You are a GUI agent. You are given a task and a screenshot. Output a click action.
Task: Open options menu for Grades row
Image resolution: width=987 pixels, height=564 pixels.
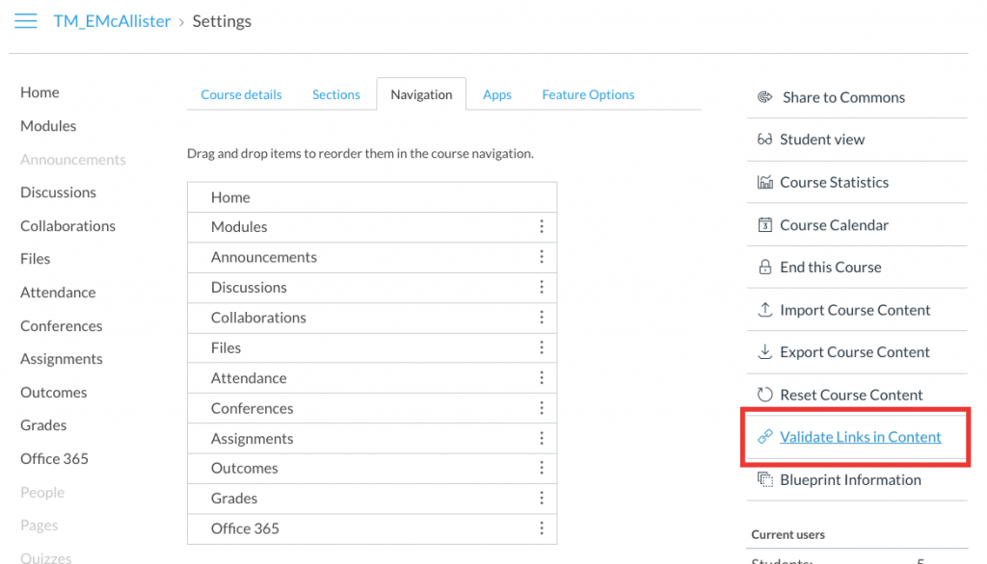click(x=542, y=499)
